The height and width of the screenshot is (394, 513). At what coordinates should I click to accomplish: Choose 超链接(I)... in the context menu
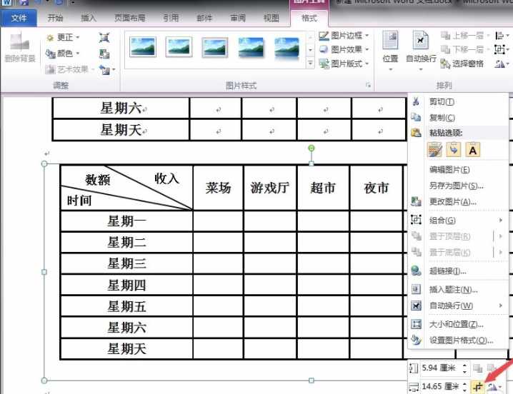point(458,271)
